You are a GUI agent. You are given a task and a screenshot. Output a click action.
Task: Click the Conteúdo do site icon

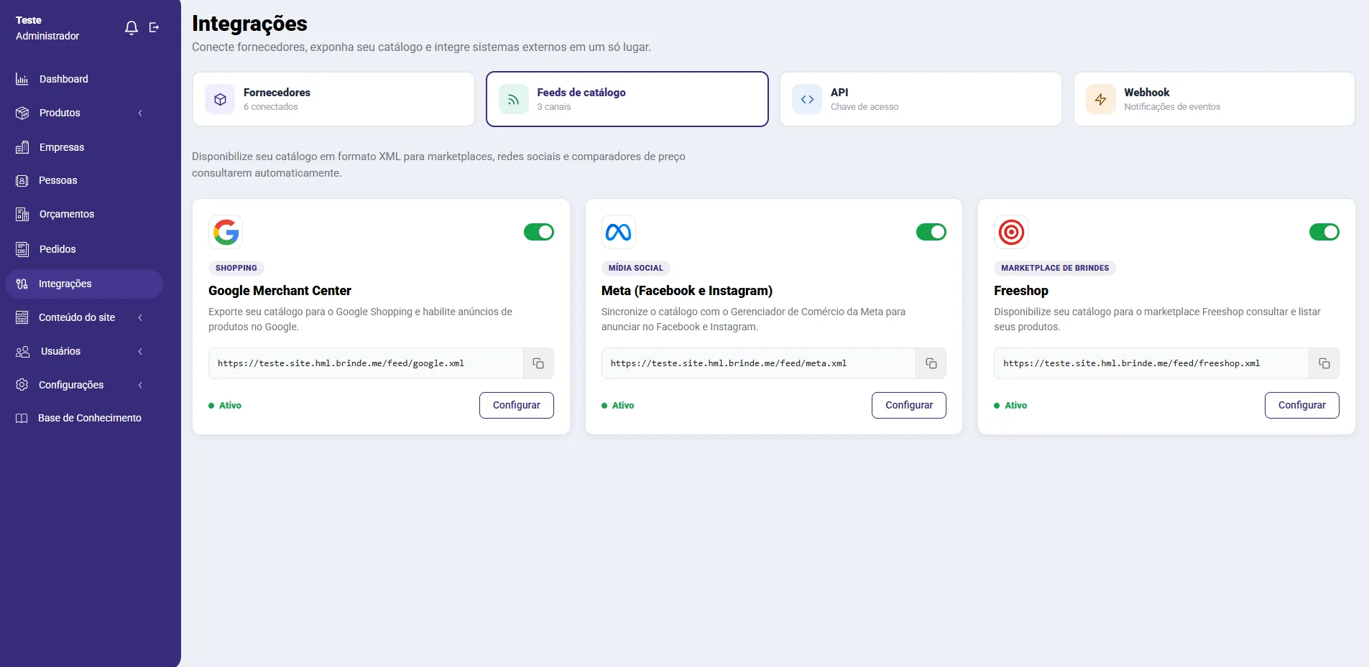coord(22,317)
